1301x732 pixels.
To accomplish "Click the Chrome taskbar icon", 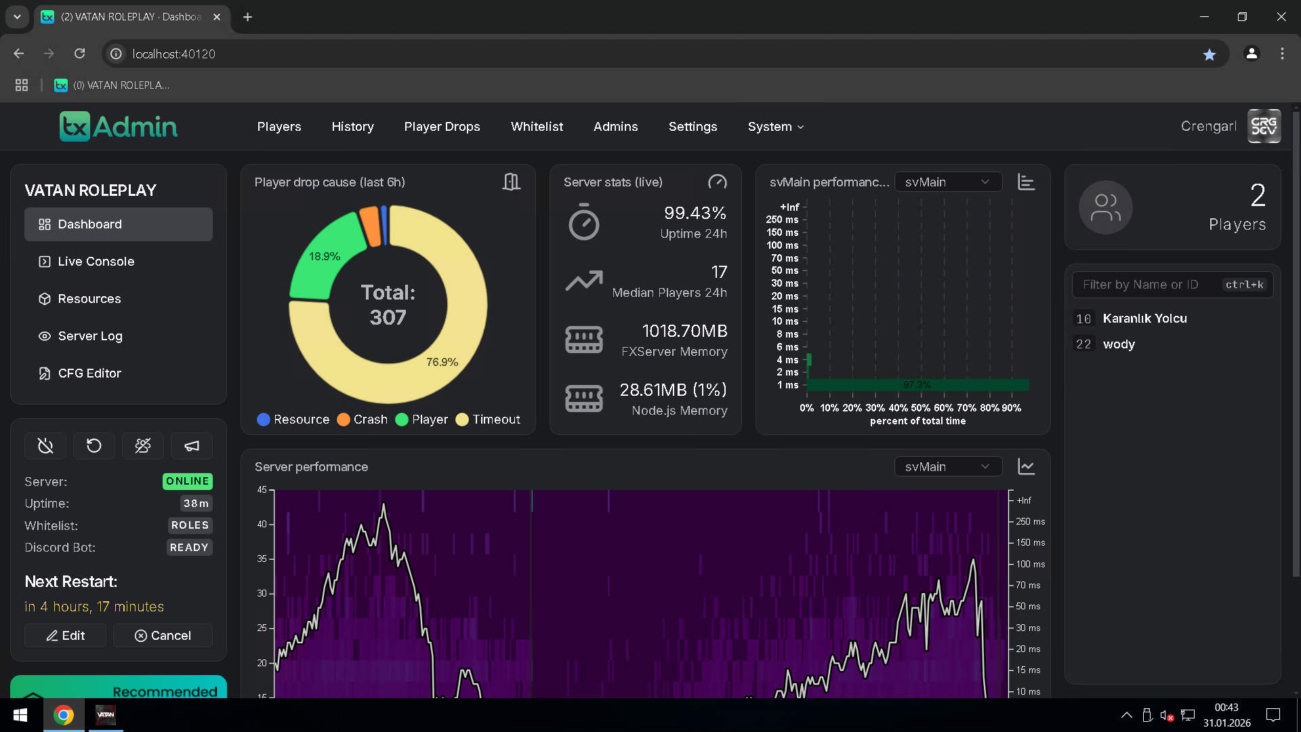I will (64, 715).
